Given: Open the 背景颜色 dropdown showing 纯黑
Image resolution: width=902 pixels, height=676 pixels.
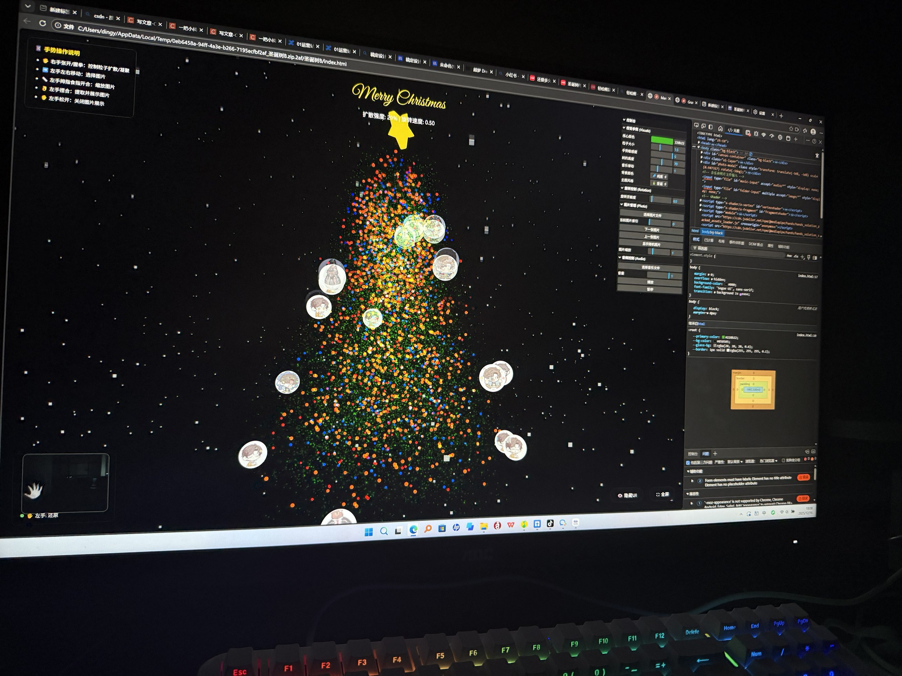Looking at the screenshot, I should (659, 176).
